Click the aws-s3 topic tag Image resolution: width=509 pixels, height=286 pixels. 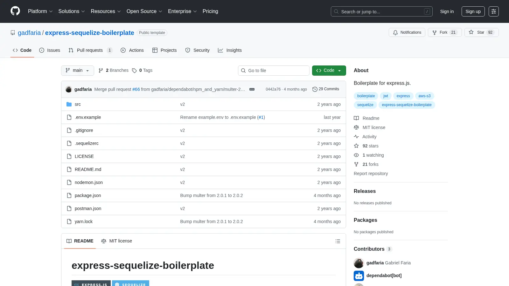point(424,96)
